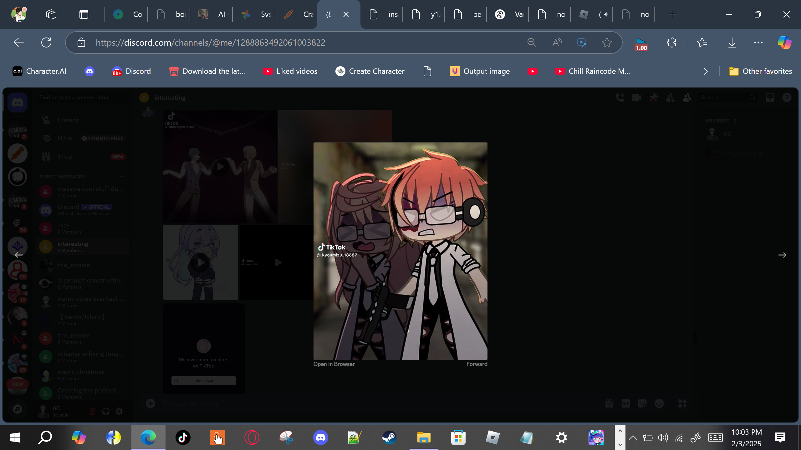Click Forward under the image
This screenshot has width=801, height=450.
[x=477, y=364]
